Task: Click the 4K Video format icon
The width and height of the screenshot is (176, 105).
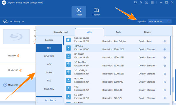Action: (x=68, y=48)
